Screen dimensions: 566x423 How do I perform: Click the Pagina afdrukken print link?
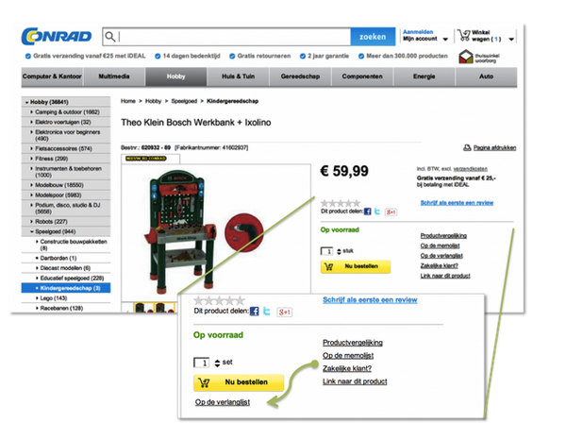494,147
